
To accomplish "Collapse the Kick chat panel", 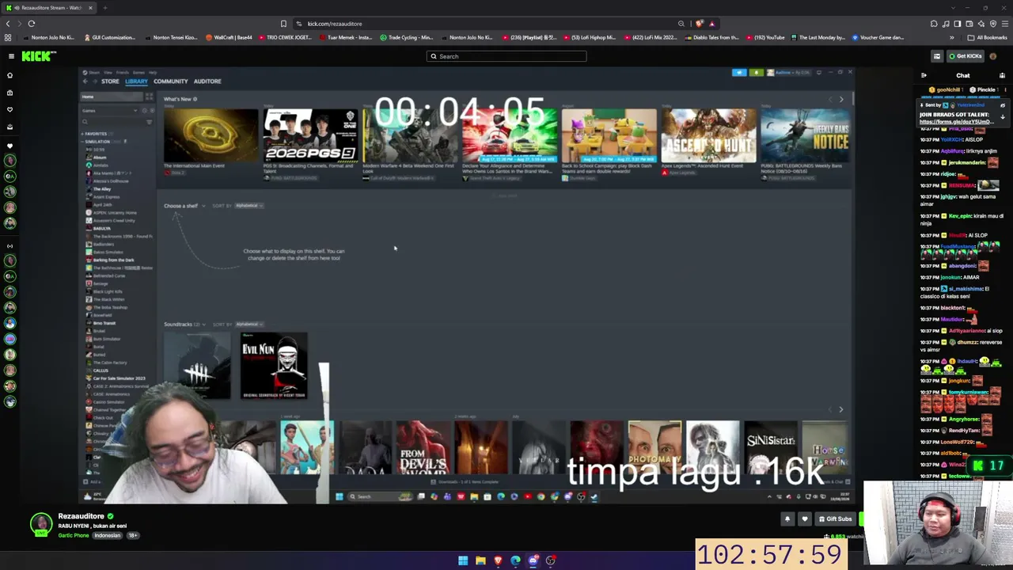I will tap(924, 75).
